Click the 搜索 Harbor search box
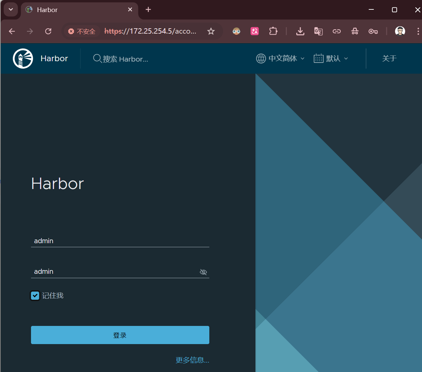Screen dimensions: 422x372 point(125,59)
